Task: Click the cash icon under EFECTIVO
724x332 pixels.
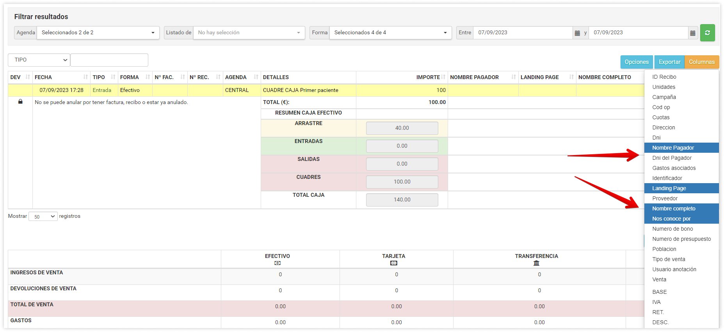Action: pyautogui.click(x=277, y=263)
